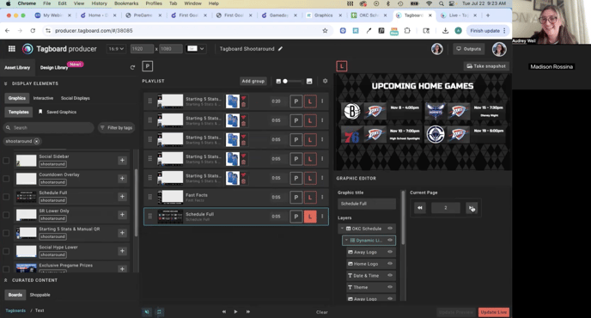
Task: Send Fast Facts live
Action: click(310, 197)
